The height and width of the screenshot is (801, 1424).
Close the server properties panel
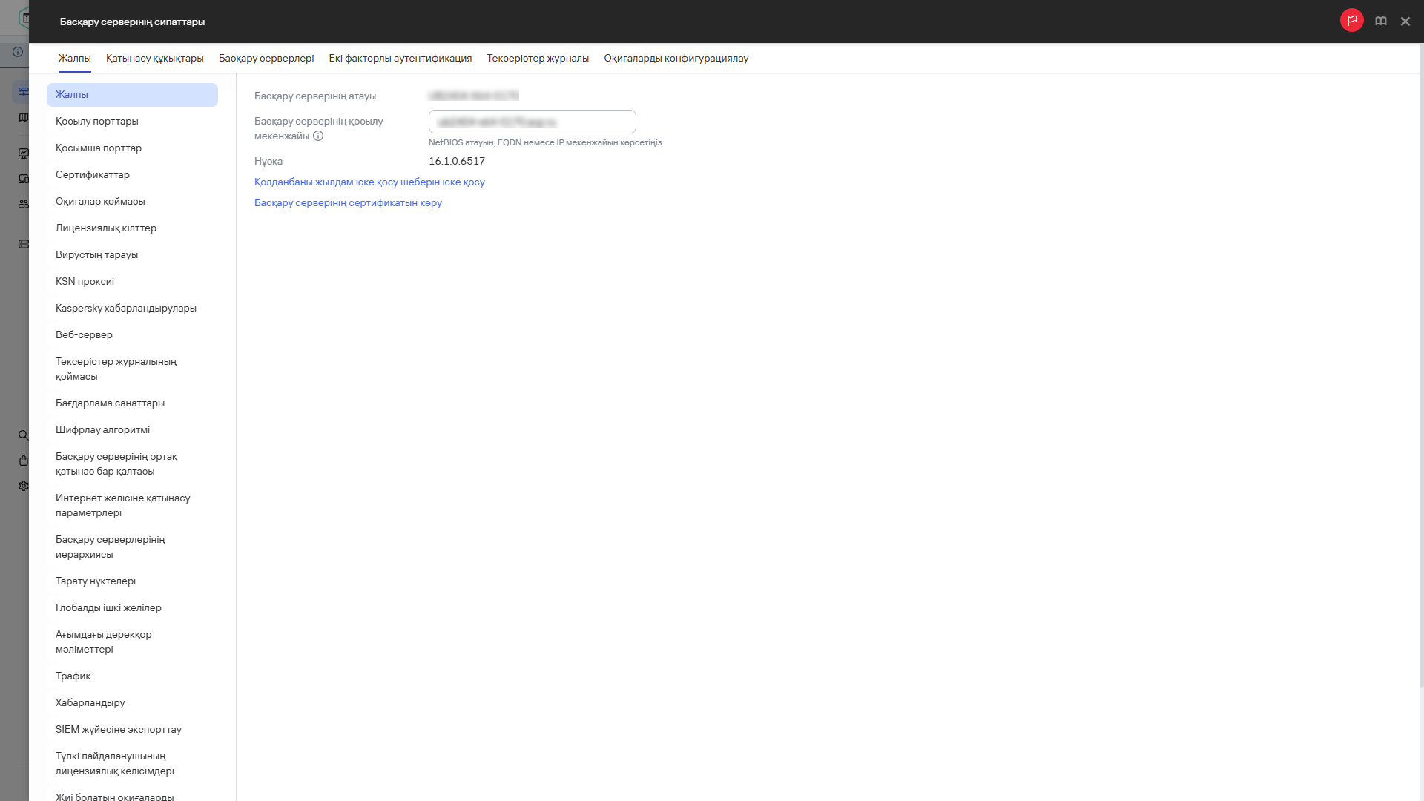point(1405,22)
